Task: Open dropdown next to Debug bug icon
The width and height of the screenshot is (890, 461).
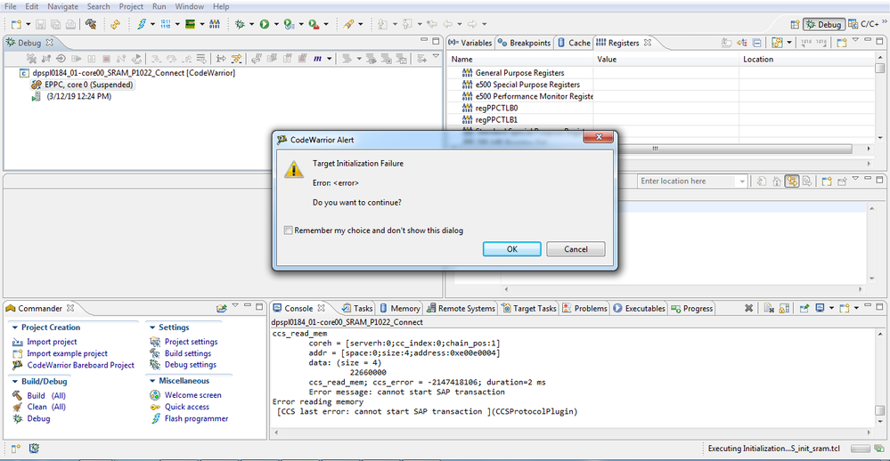Action: coord(252,24)
